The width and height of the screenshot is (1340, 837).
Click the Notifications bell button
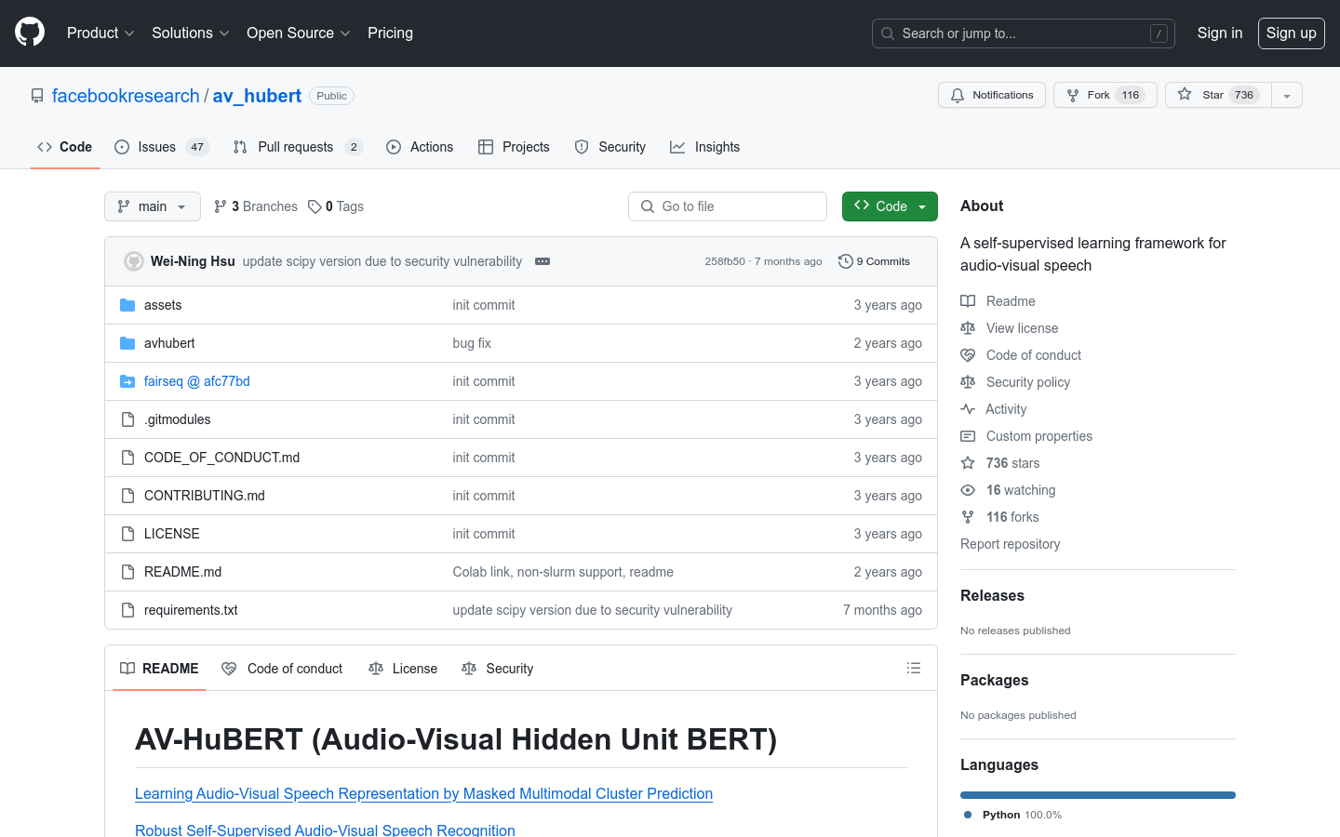tap(992, 95)
